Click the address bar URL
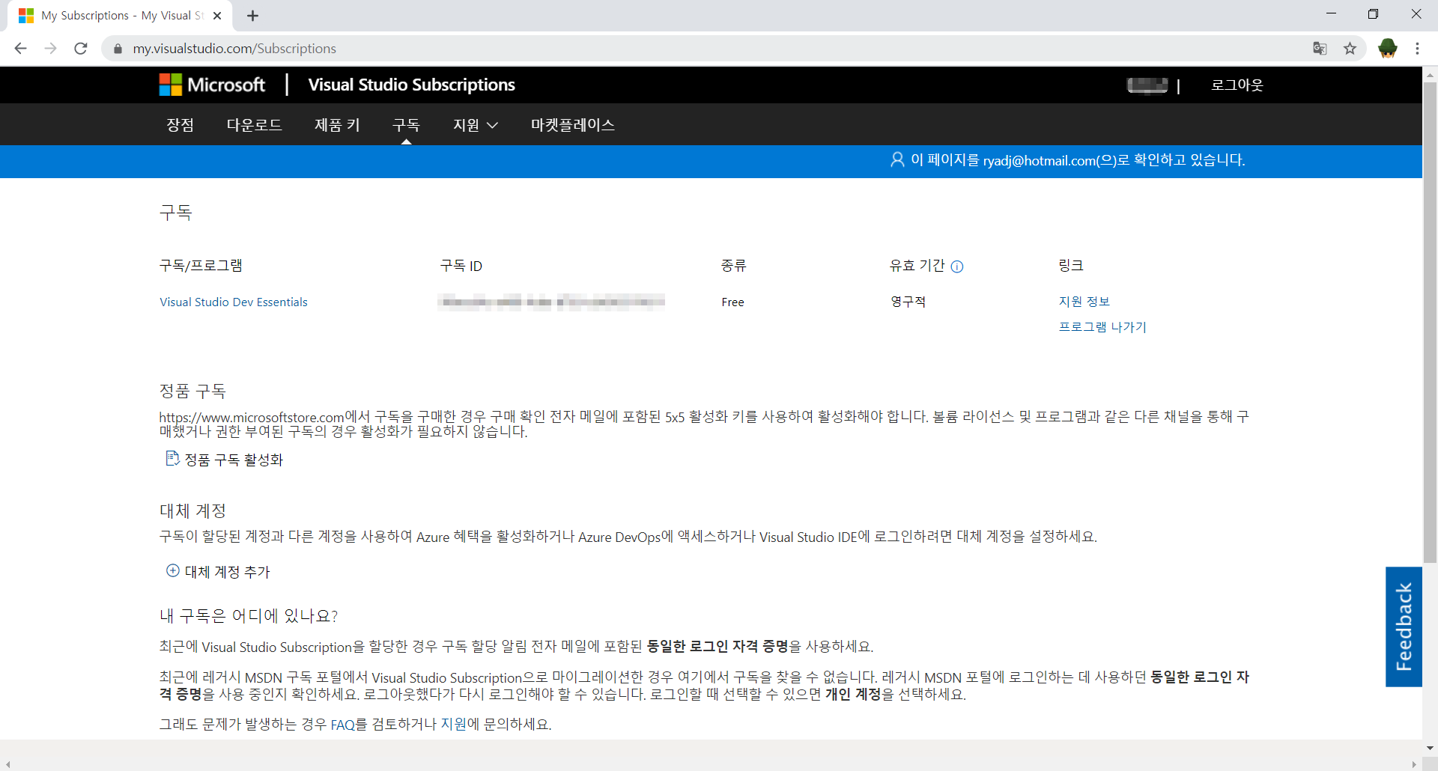This screenshot has height=771, width=1438. 234,49
